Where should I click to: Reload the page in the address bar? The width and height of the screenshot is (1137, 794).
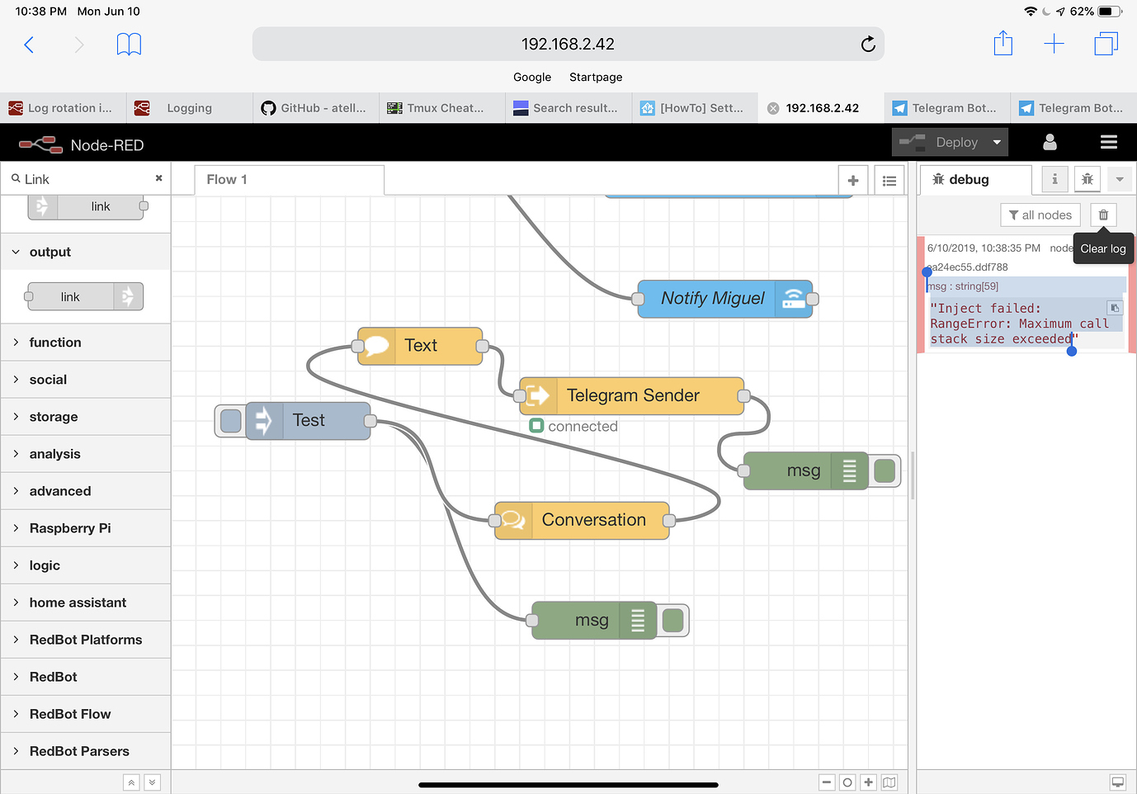pos(868,44)
